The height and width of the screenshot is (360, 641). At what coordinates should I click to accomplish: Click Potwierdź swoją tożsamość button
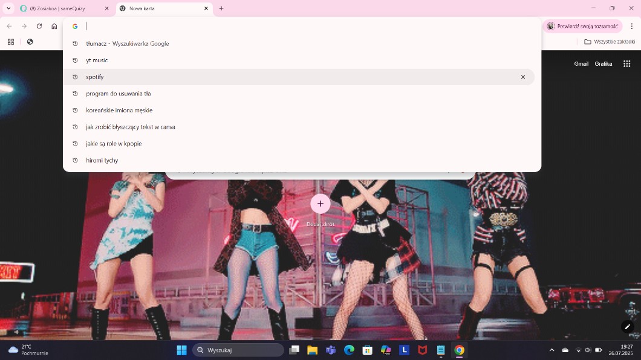click(x=583, y=27)
